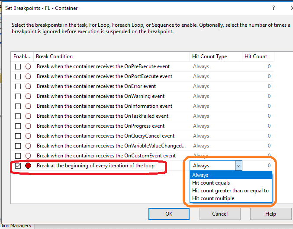Image resolution: width=293 pixels, height=229 pixels.
Task: Click the OnPostExecute breakpoint circle icon
Action: [x=28, y=76]
